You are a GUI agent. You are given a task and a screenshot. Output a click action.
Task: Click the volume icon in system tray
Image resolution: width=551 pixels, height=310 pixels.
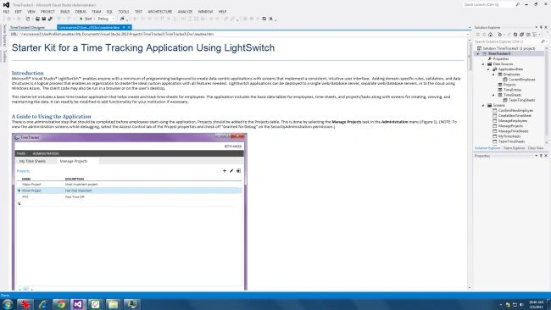(522, 305)
